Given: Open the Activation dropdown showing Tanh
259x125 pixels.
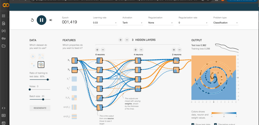Looking at the screenshot, I should click(x=132, y=23).
